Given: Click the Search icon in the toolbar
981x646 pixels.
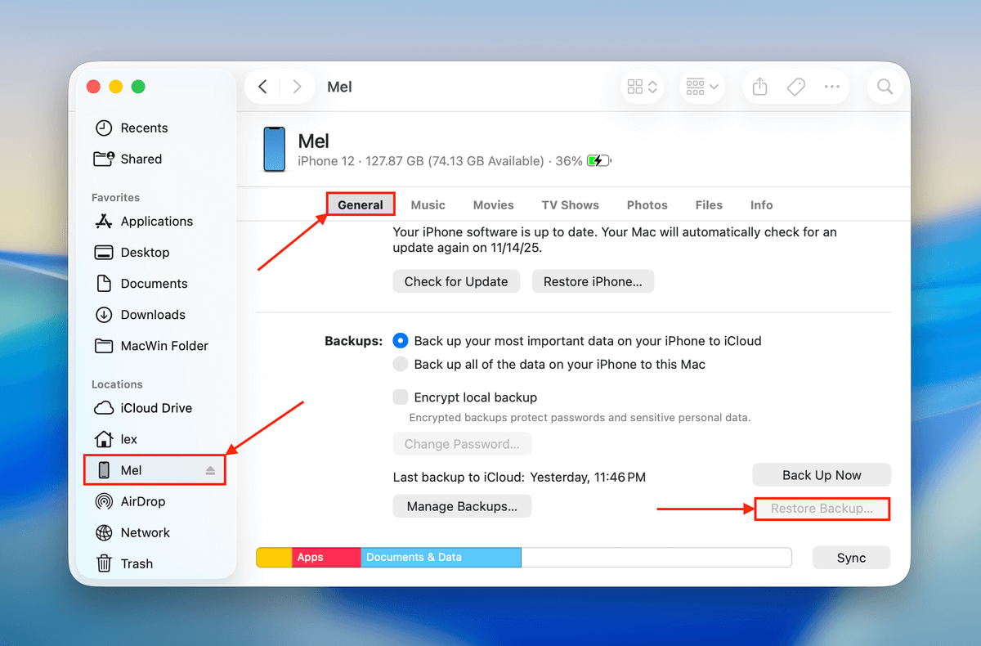Looking at the screenshot, I should click(x=885, y=86).
